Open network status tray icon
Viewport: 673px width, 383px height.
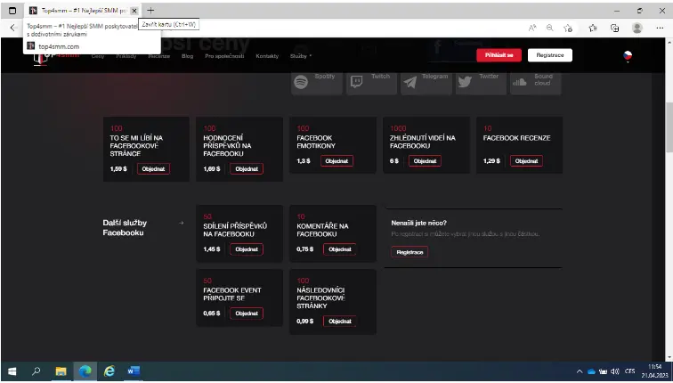point(603,371)
